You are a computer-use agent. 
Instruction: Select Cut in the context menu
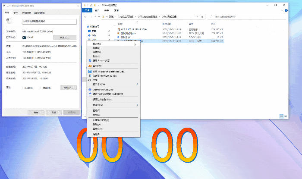(x=113, y=111)
